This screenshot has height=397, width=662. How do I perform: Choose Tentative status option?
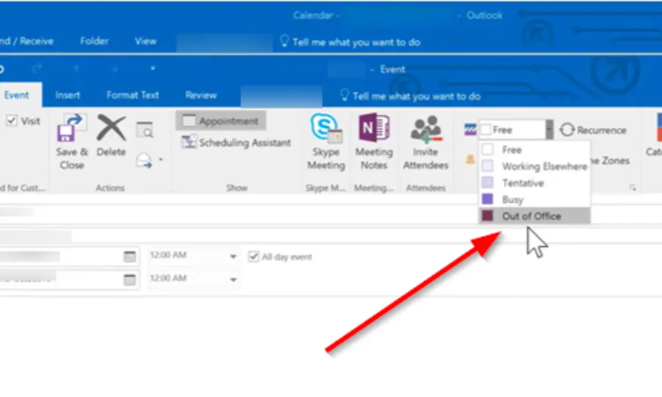[535, 183]
